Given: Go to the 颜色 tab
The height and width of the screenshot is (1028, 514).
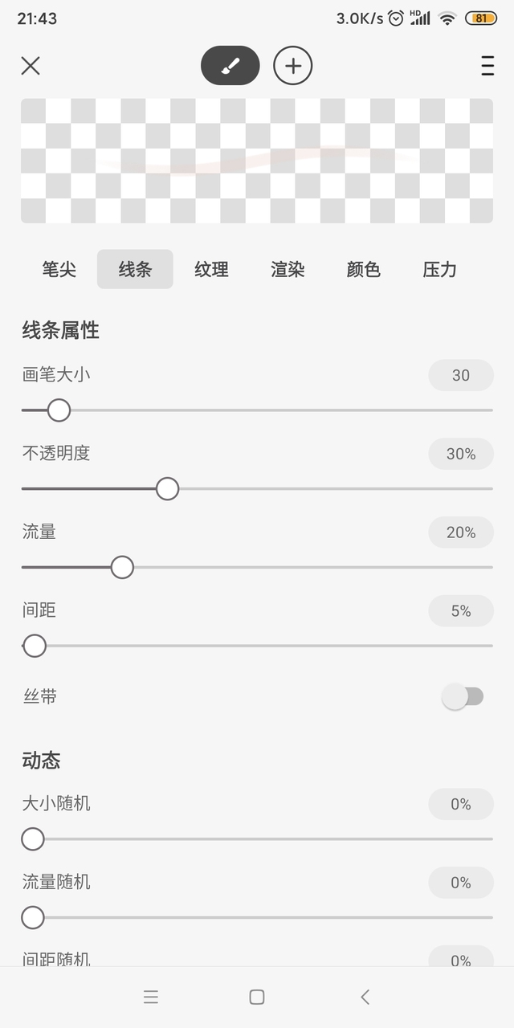Looking at the screenshot, I should 363,269.
